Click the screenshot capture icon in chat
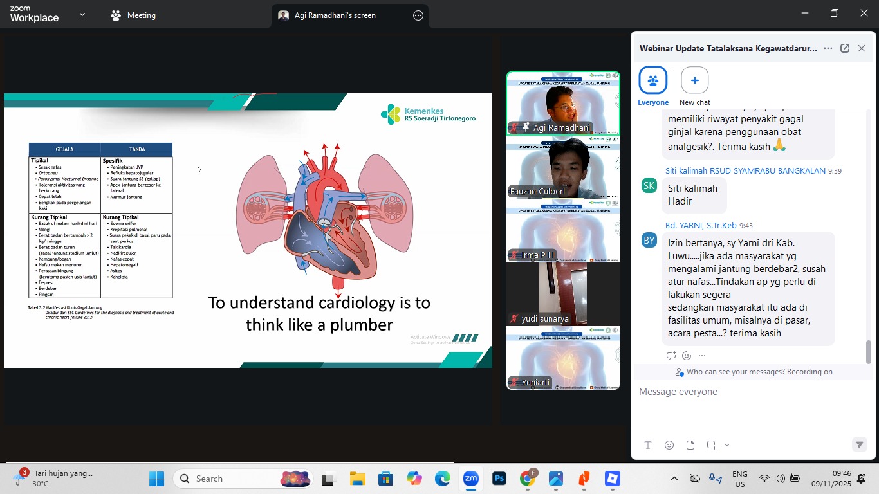 tap(711, 445)
